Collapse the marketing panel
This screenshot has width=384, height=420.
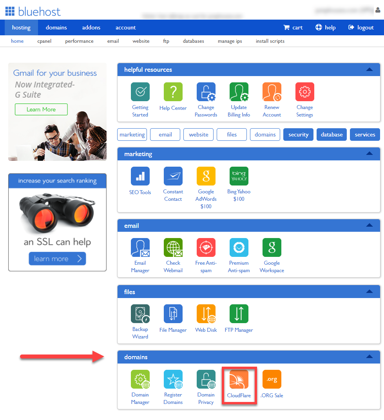[x=370, y=154]
